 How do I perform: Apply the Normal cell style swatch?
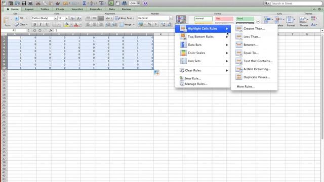(204, 19)
